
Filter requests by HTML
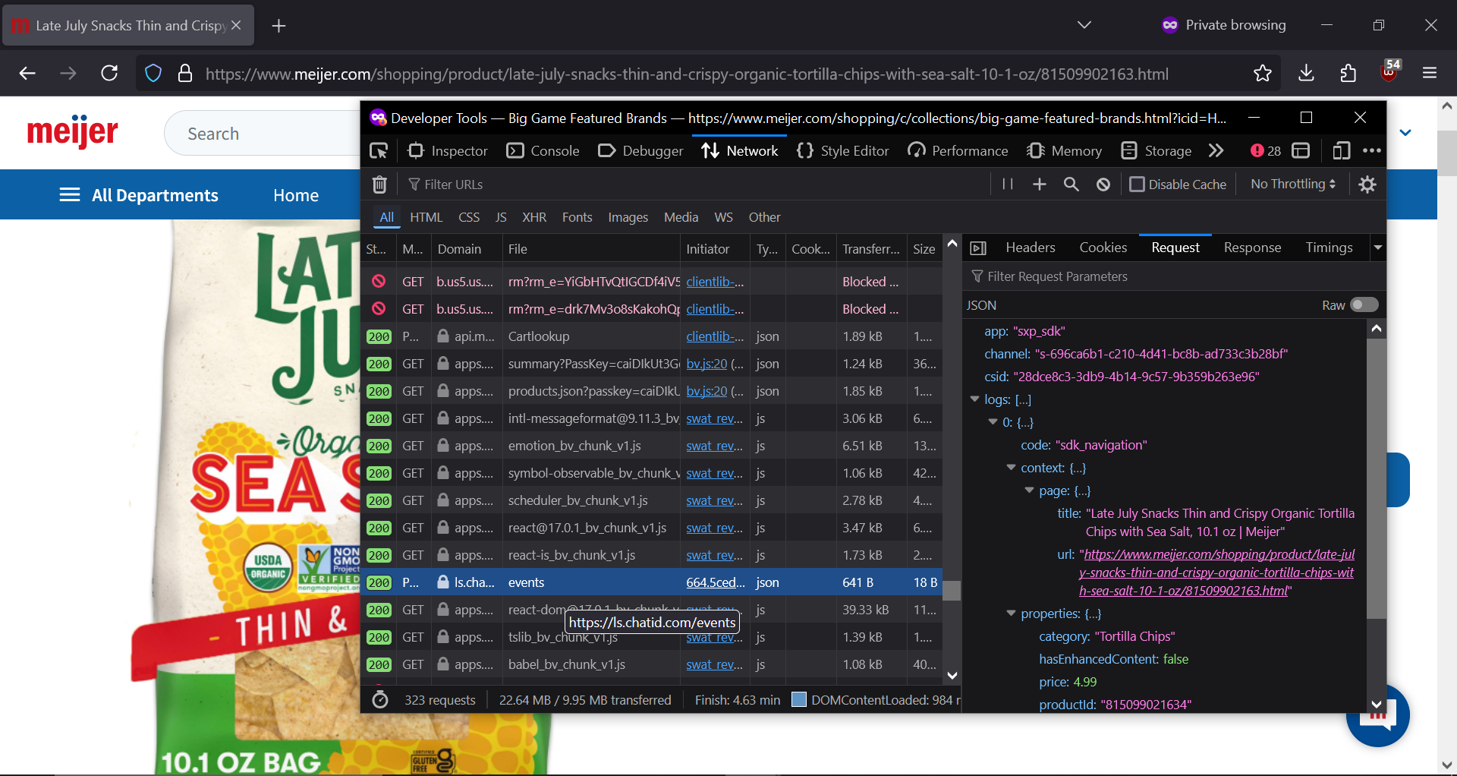click(x=426, y=217)
